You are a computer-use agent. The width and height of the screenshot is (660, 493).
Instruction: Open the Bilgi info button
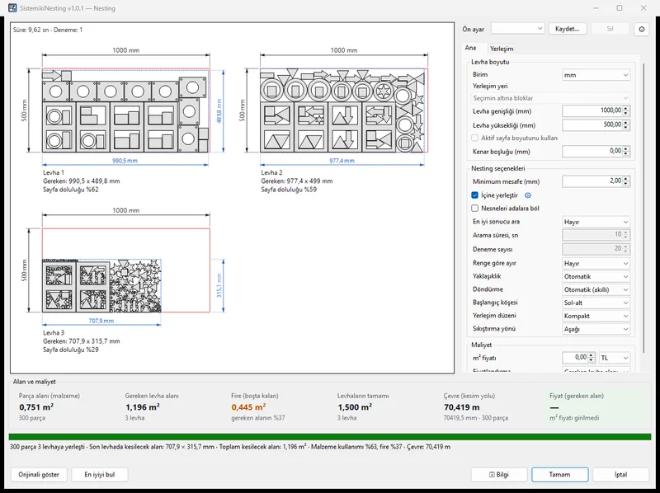pos(499,475)
